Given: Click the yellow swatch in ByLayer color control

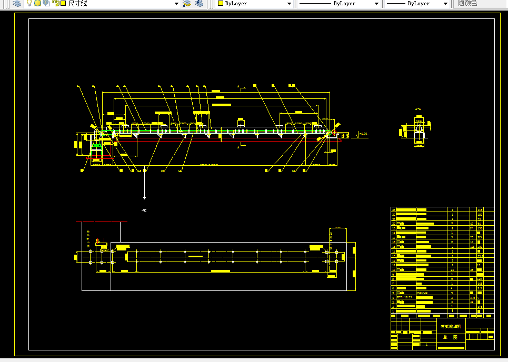Looking at the screenshot, I should [x=221, y=3].
